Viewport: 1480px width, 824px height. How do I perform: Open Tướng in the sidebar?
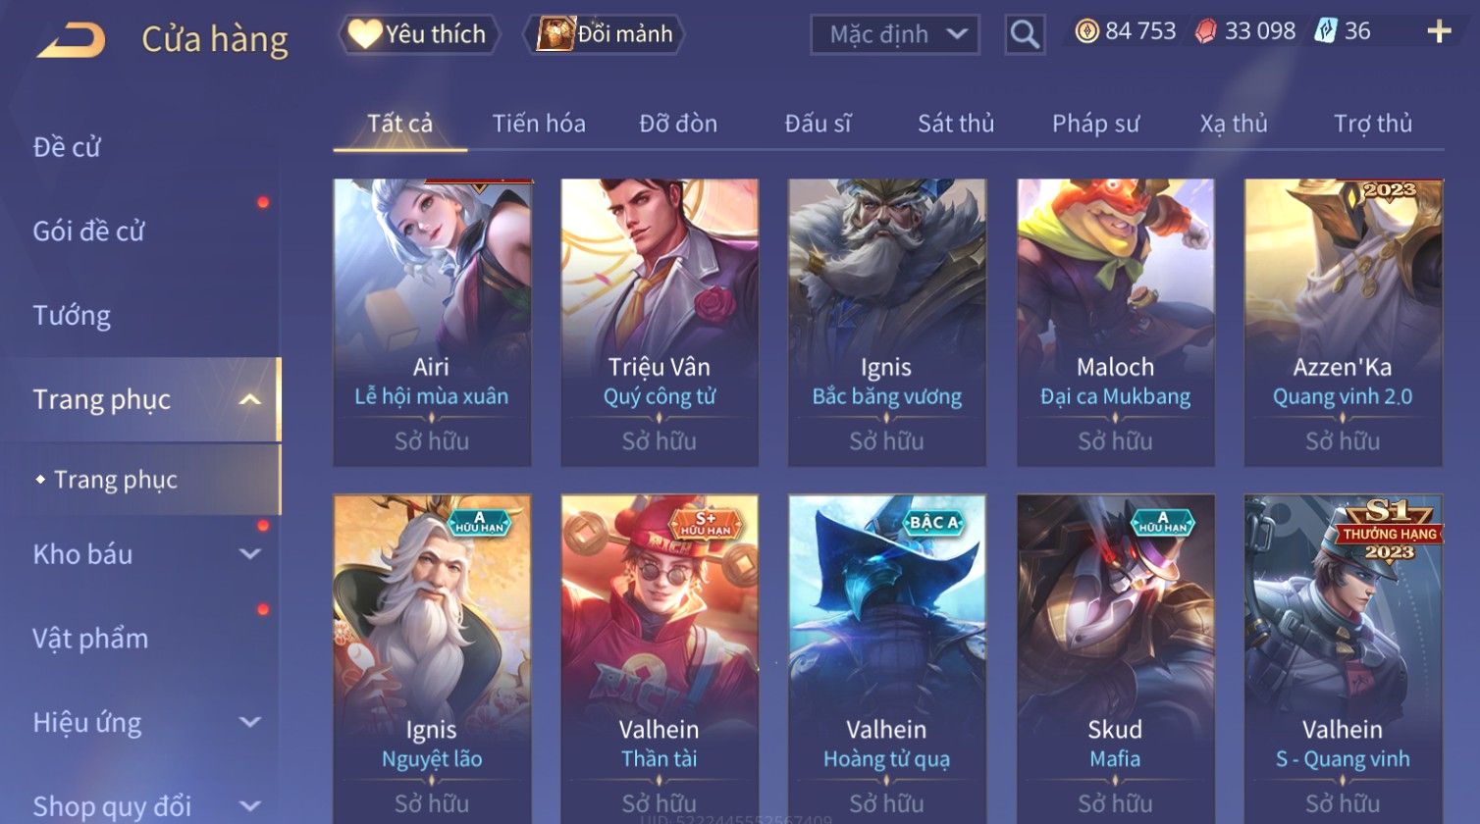(x=72, y=315)
